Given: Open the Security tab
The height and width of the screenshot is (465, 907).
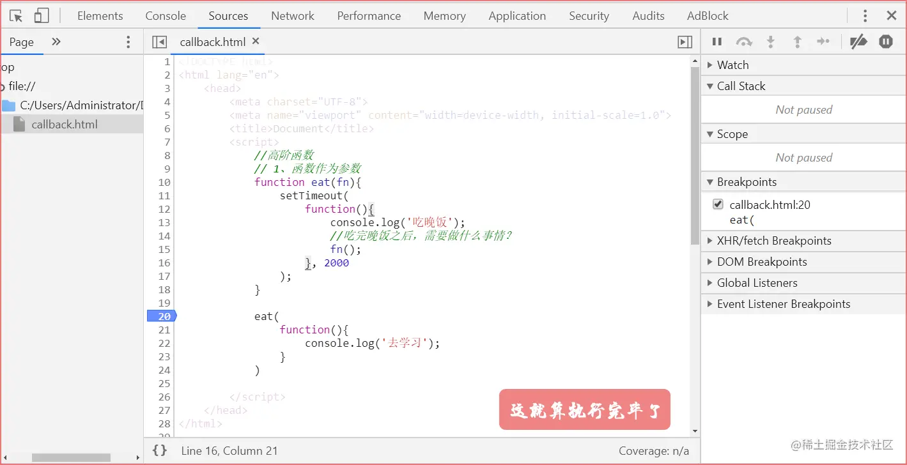Looking at the screenshot, I should click(x=589, y=16).
